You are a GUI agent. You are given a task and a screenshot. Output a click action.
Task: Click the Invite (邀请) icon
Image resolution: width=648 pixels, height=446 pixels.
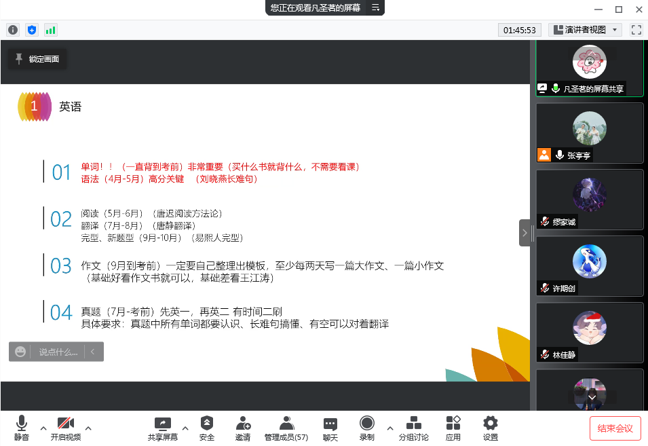pyautogui.click(x=243, y=428)
